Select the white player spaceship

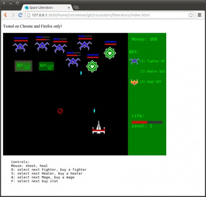click(x=98, y=127)
